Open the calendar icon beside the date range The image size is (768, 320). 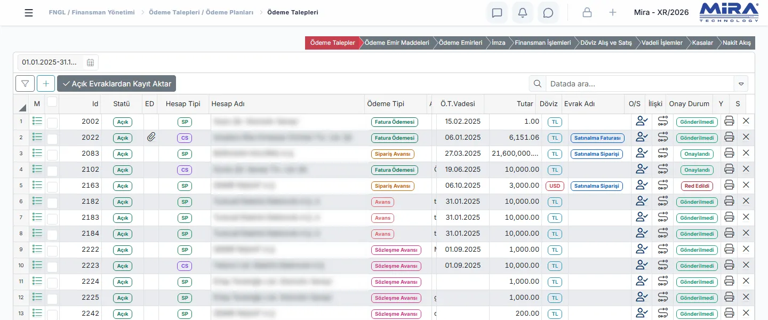click(91, 62)
